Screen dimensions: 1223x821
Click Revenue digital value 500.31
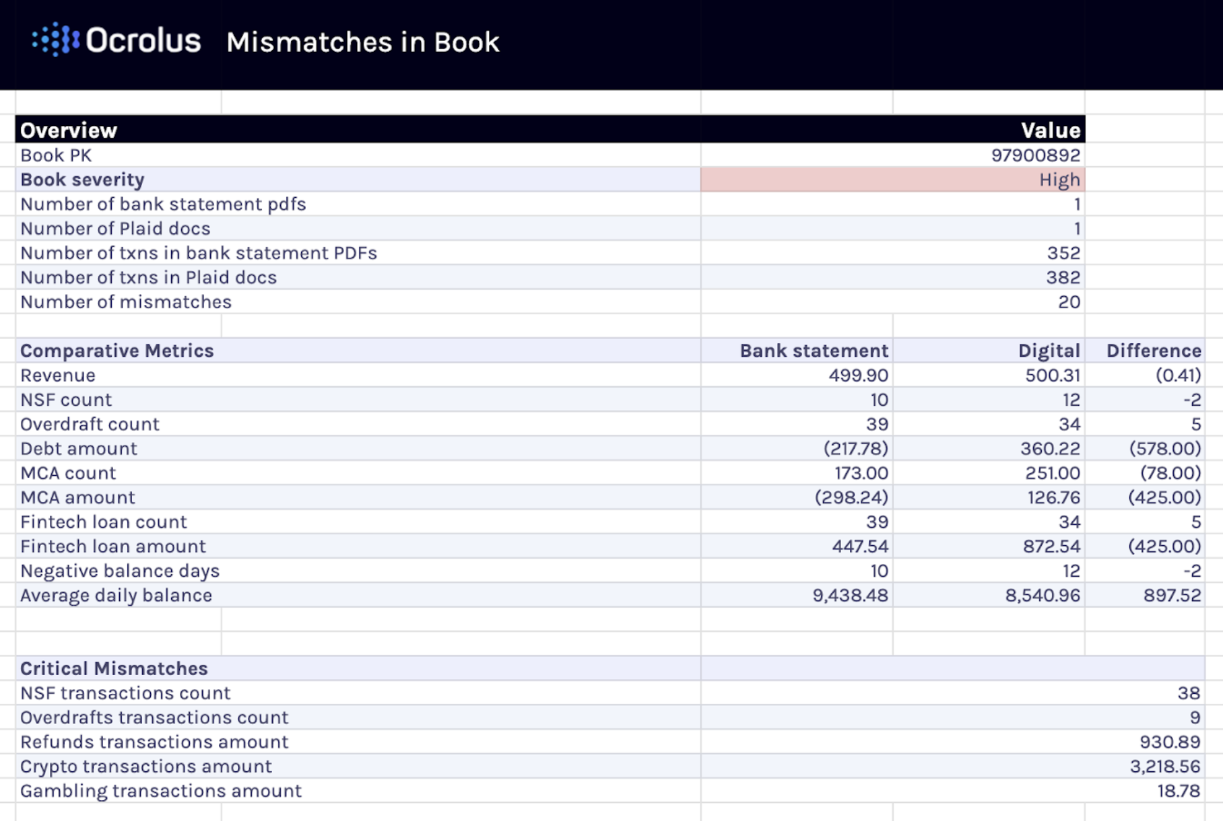pos(1053,375)
